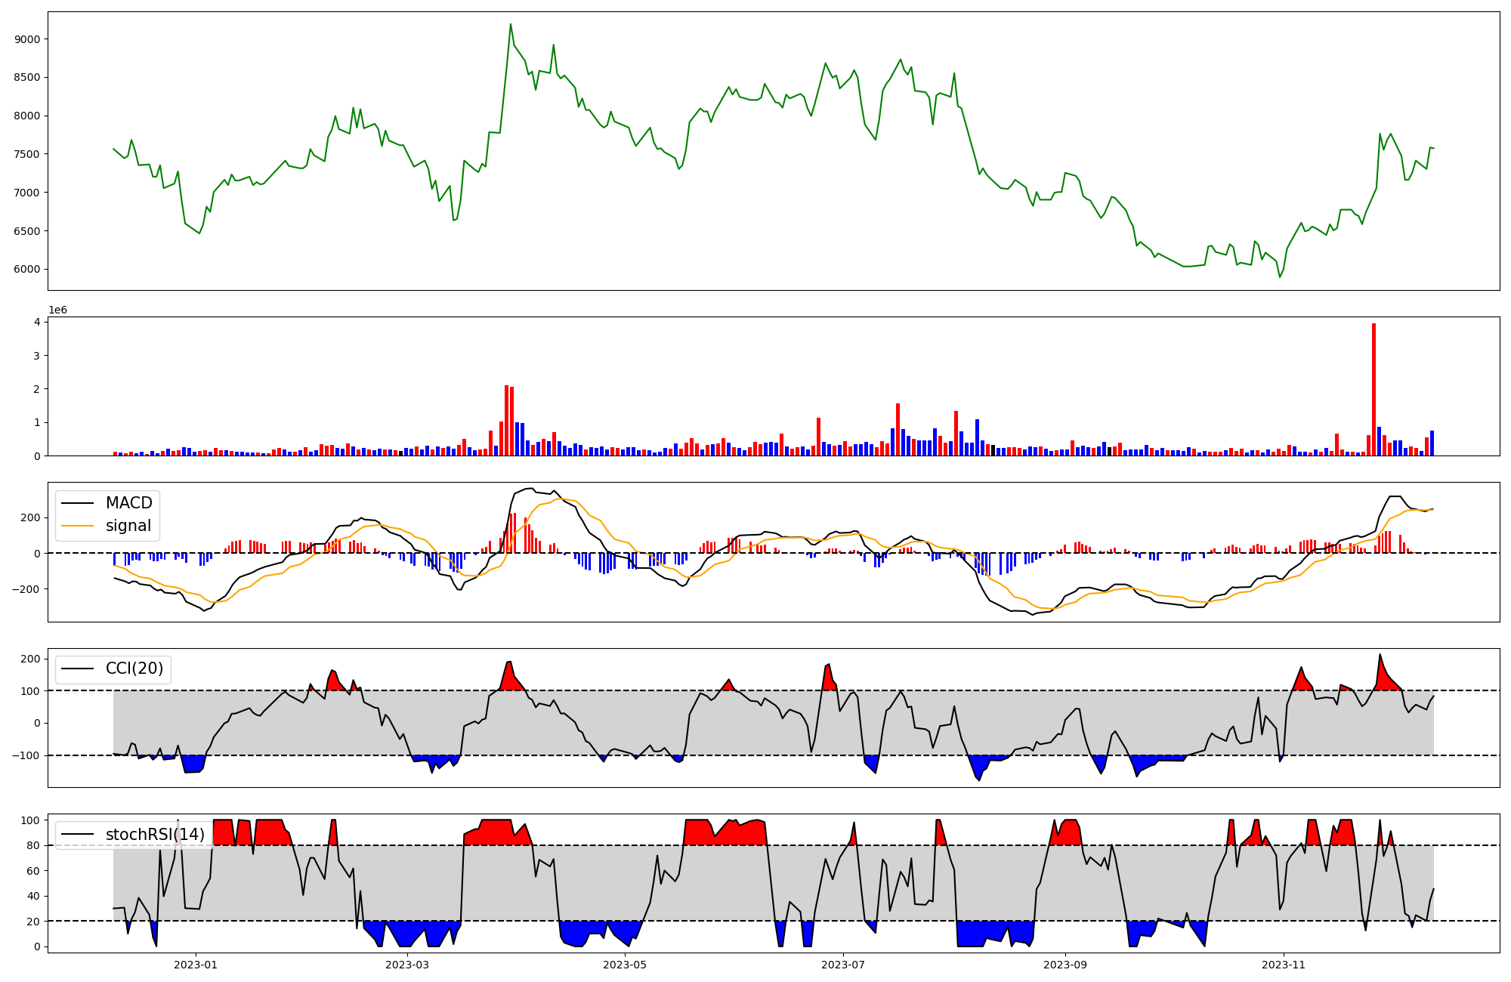Click the highest peak of green price line
This screenshot has height=982, width=1511.
coord(511,25)
